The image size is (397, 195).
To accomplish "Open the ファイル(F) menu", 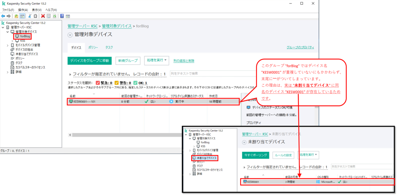I will [8, 10].
